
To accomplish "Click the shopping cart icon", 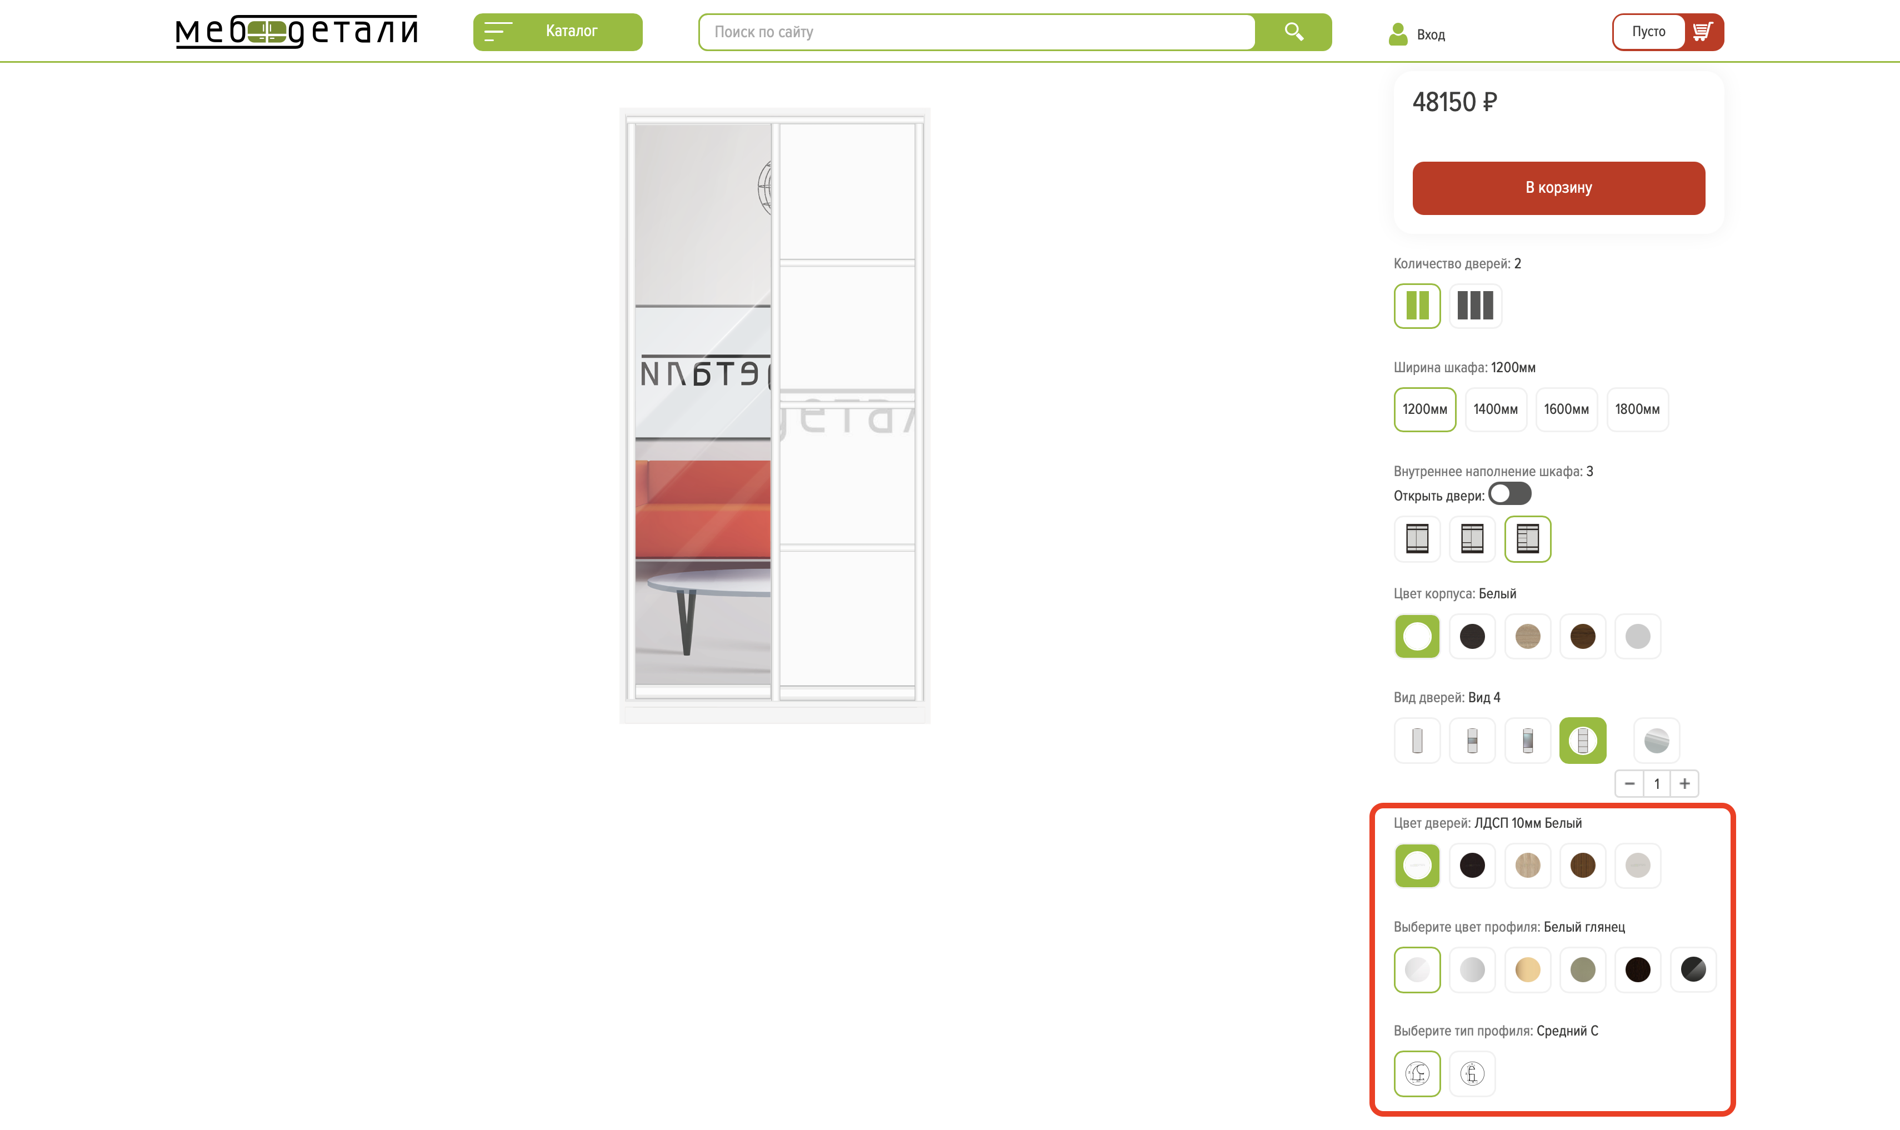I will 1702,32.
